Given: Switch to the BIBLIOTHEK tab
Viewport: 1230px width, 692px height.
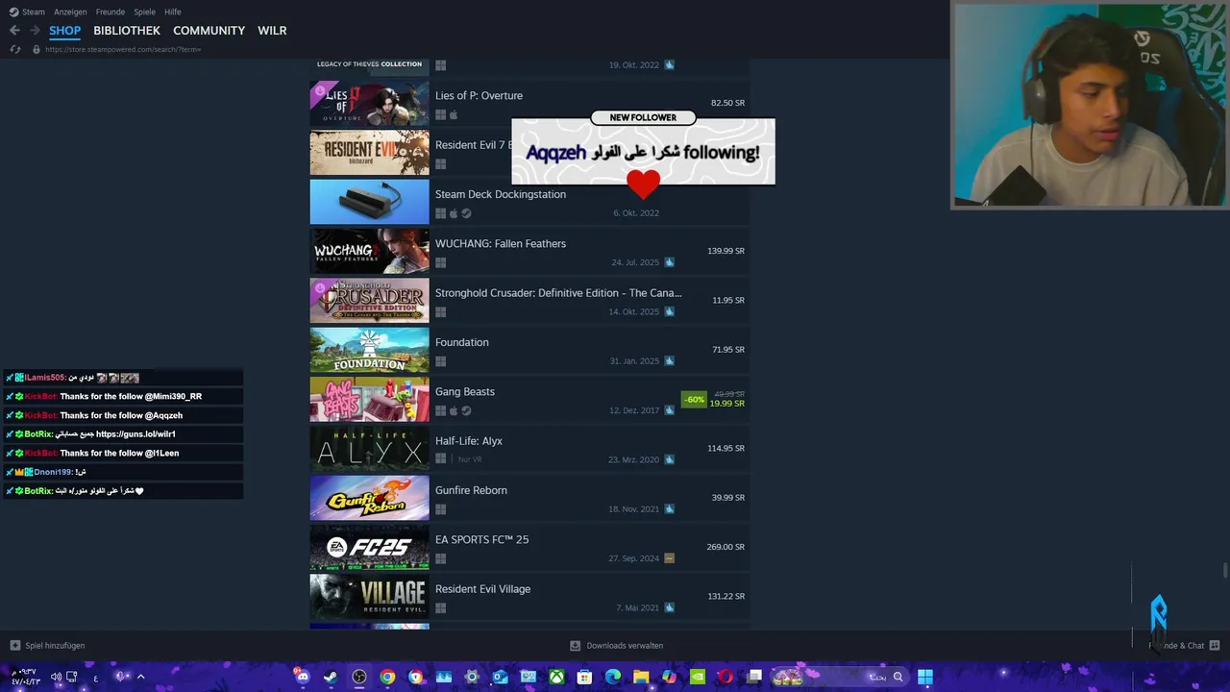Looking at the screenshot, I should [x=127, y=31].
